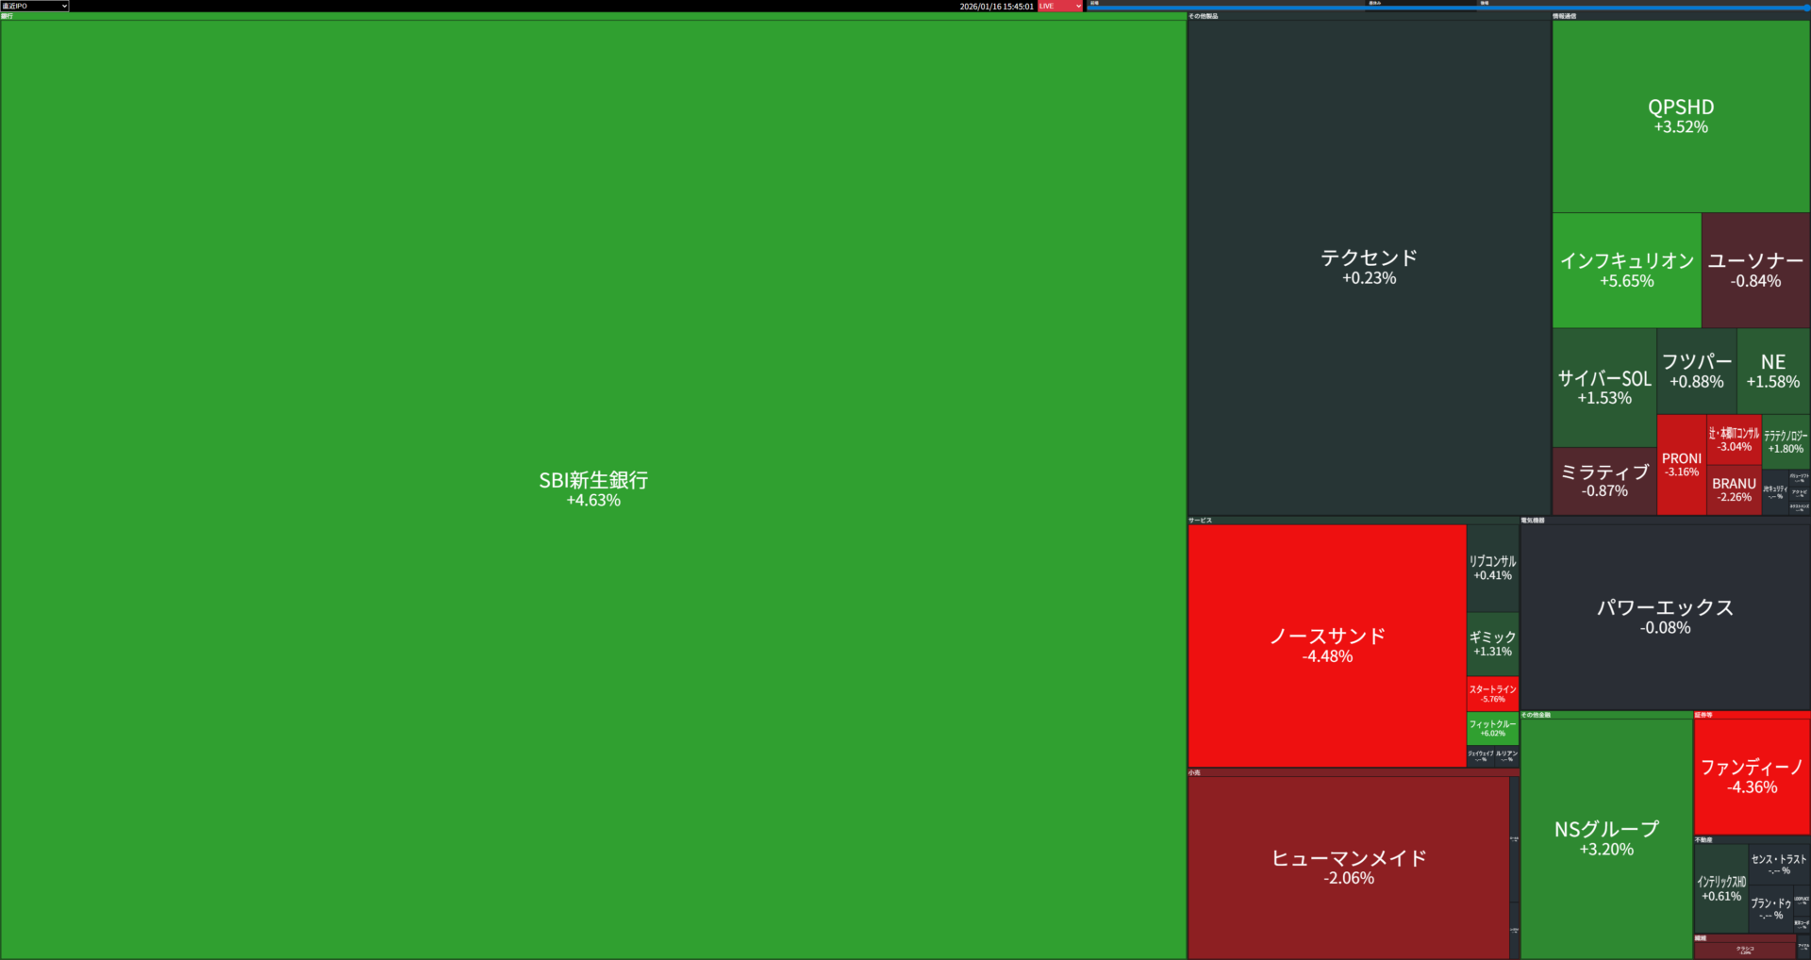Screen dimensions: 1811x960
Task: Open the QPSHD +3.52% tile
Action: tap(1681, 116)
